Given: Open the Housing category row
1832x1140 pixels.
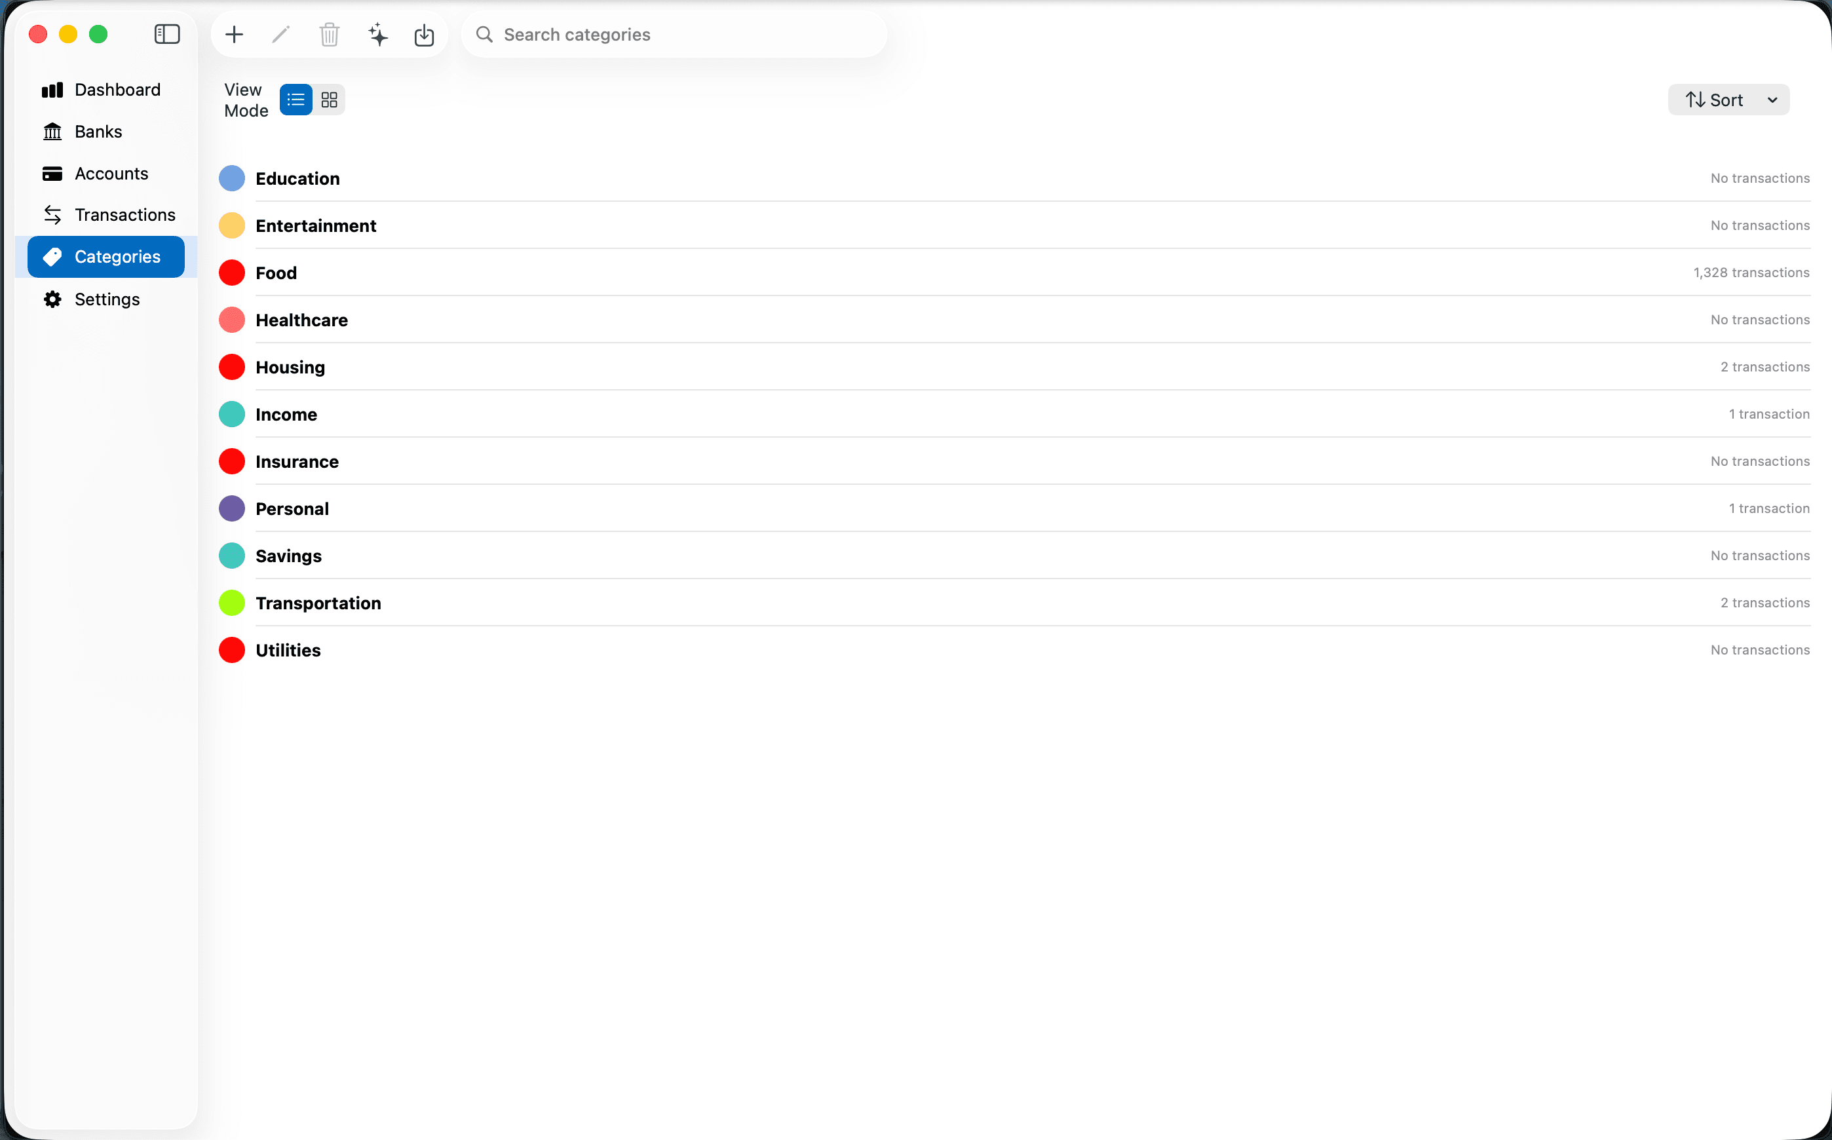Looking at the screenshot, I should [289, 367].
